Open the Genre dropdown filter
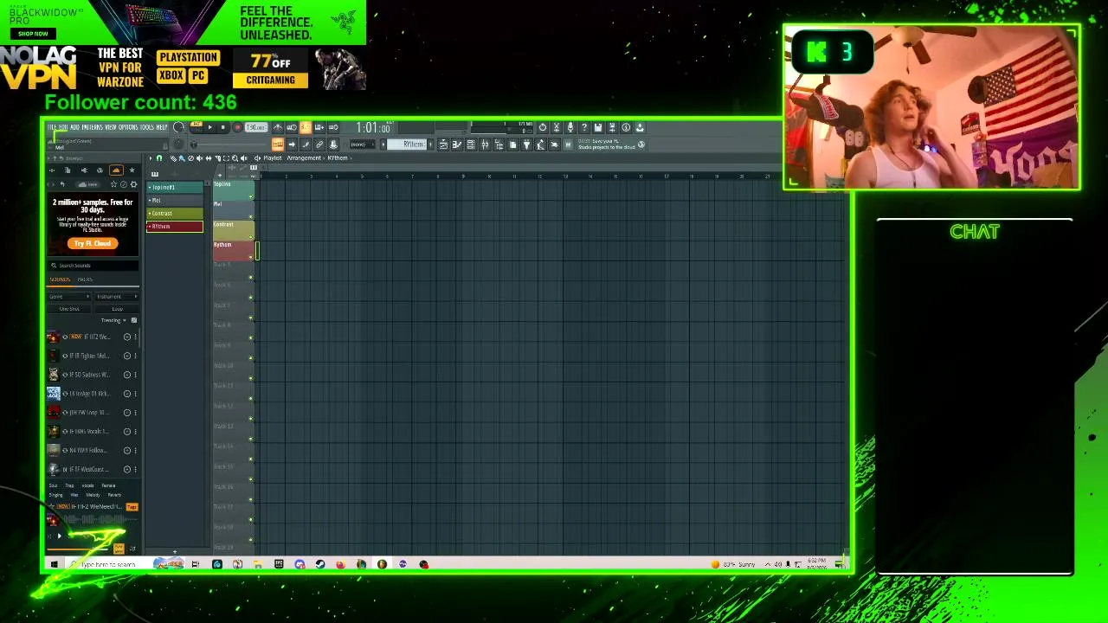 click(69, 297)
